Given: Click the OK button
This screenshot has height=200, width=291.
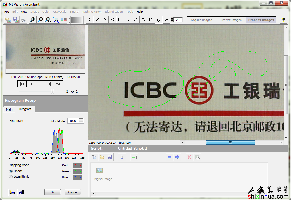Looking at the screenshot, I should pos(53,192).
